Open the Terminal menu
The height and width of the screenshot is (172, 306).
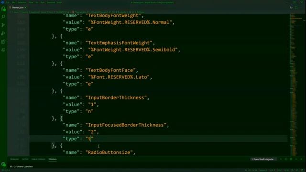[x=51, y=2]
